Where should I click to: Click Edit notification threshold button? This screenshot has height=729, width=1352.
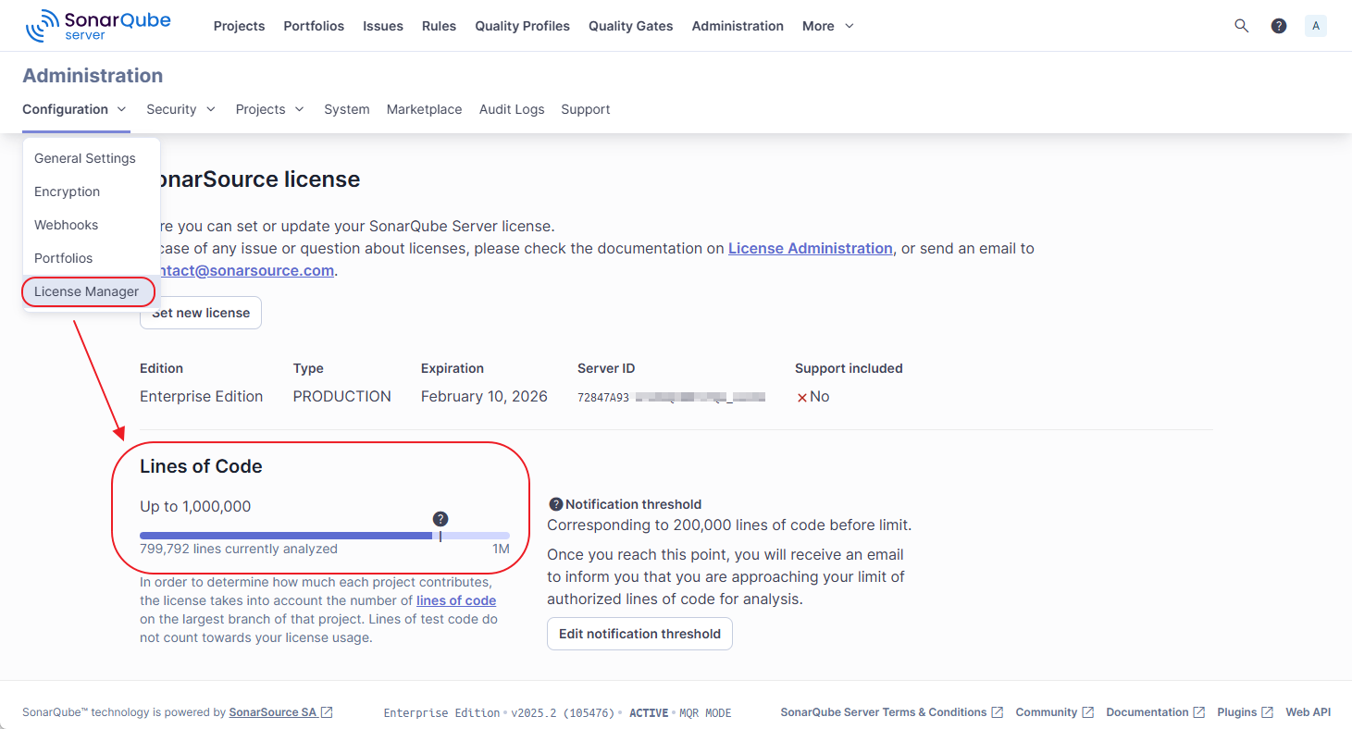[639, 634]
